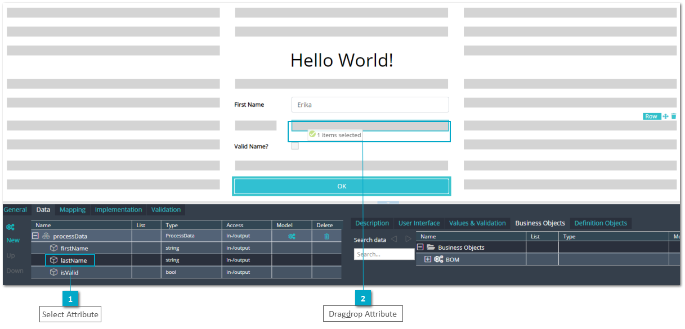The height and width of the screenshot is (329, 685).
Task: Click the Down button
Action: point(15,271)
